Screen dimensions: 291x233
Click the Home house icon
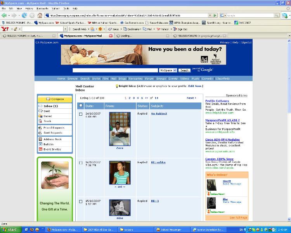click(40, 15)
